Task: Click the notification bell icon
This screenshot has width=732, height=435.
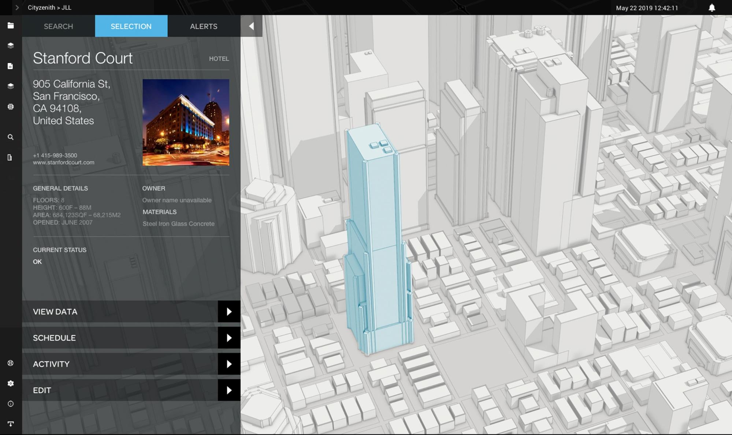Action: pos(711,8)
